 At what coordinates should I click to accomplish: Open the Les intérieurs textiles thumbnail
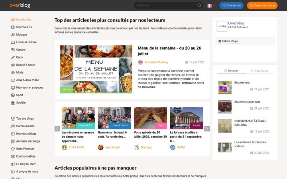[225, 147]
